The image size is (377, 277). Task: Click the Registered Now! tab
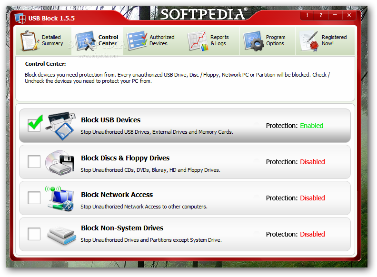pos(325,40)
